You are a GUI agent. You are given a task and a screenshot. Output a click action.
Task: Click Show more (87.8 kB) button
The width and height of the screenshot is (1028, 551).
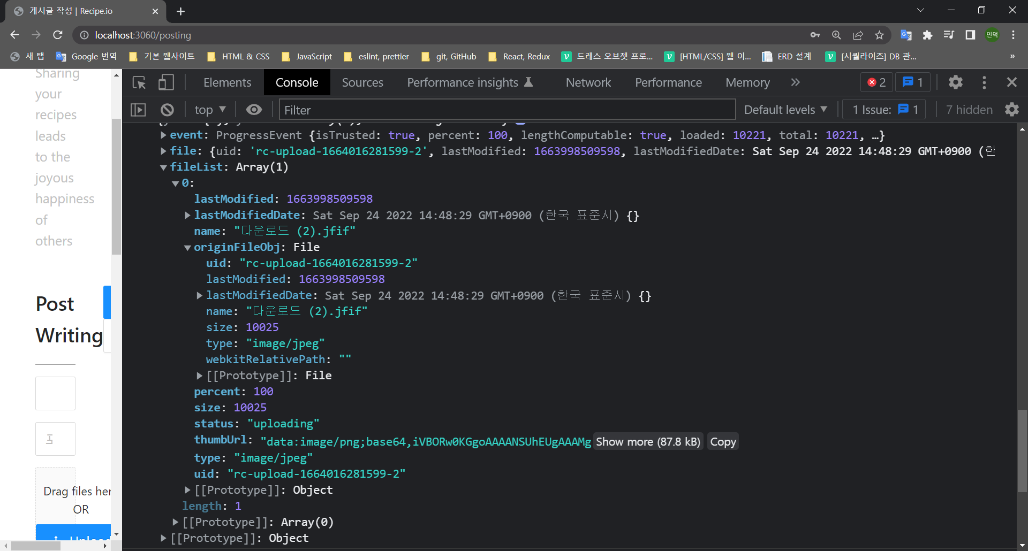(x=648, y=442)
